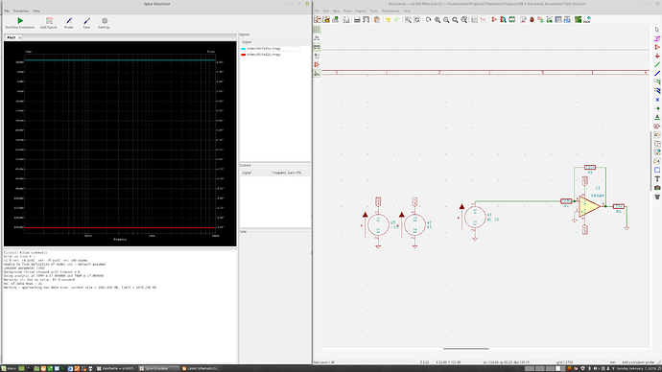Click the Frequency column header in Cursors
Screen dimensions: 662x372
(x=278, y=173)
